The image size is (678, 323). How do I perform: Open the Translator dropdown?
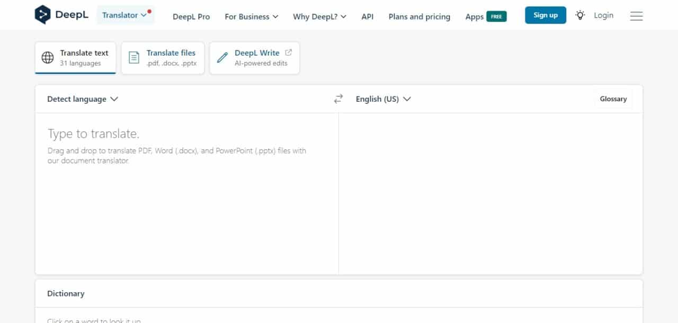pos(126,15)
